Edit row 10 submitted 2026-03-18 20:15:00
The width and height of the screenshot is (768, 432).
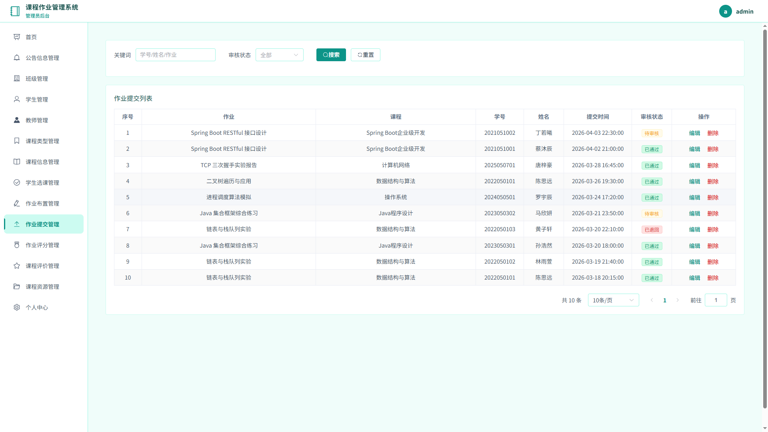coord(694,278)
